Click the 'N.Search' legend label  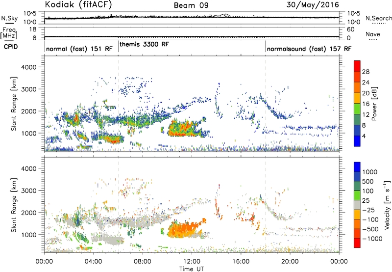click(x=378, y=18)
